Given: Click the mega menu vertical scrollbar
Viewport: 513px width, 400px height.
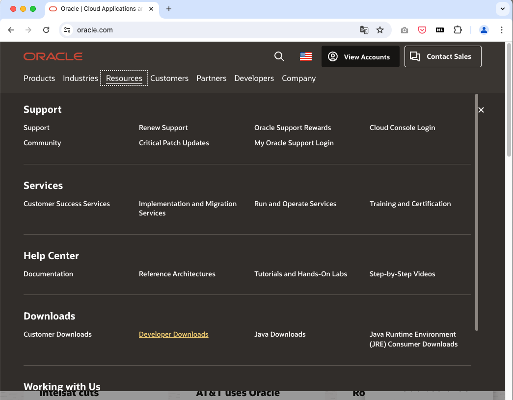Looking at the screenshot, I should tap(477, 213).
